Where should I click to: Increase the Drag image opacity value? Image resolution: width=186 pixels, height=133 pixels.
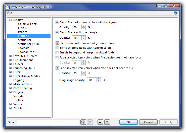coord(99,79)
